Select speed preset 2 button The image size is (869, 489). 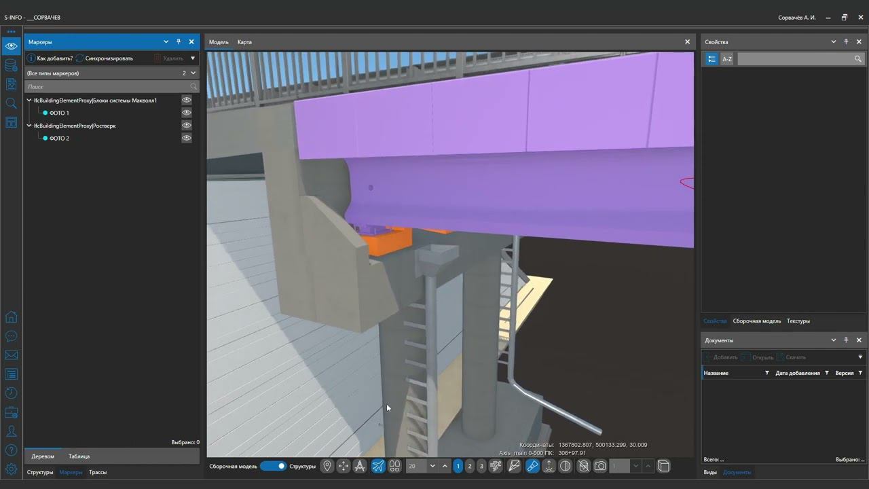(469, 466)
